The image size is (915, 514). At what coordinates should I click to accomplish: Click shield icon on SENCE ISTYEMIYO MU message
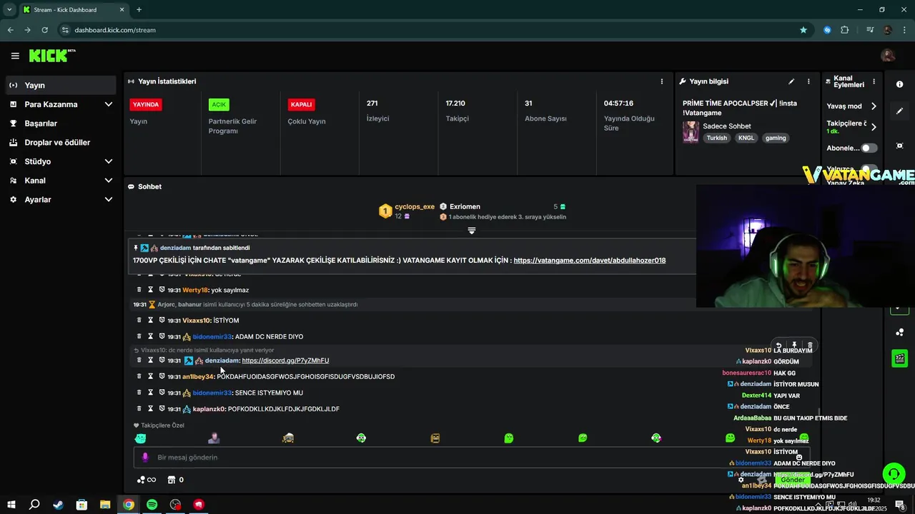click(x=162, y=393)
